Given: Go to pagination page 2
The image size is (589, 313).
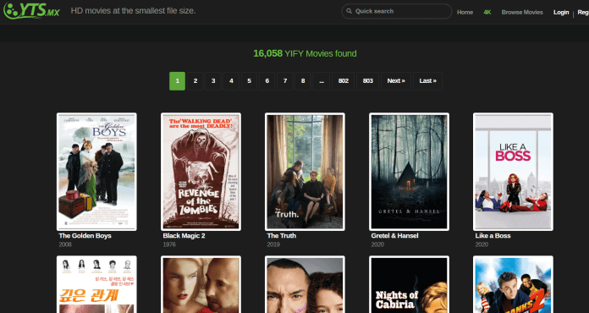Looking at the screenshot, I should [195, 81].
